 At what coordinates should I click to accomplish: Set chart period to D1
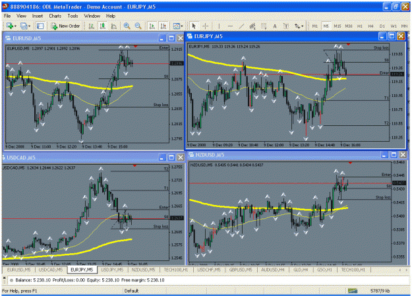382,26
